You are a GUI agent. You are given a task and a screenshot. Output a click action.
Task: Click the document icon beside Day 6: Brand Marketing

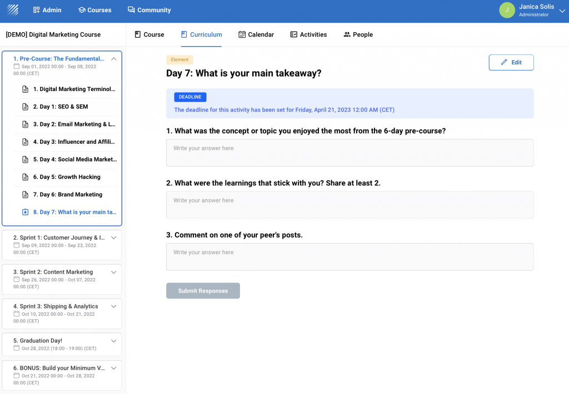coord(25,195)
